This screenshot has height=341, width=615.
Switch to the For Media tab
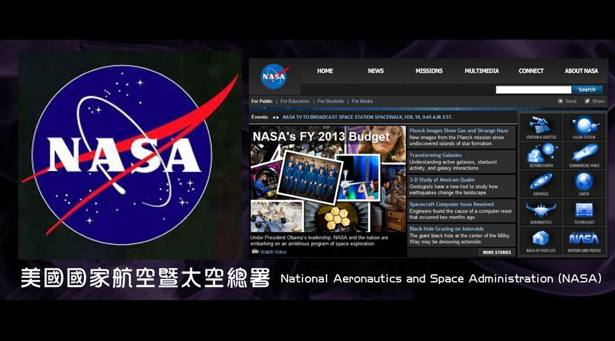(362, 101)
